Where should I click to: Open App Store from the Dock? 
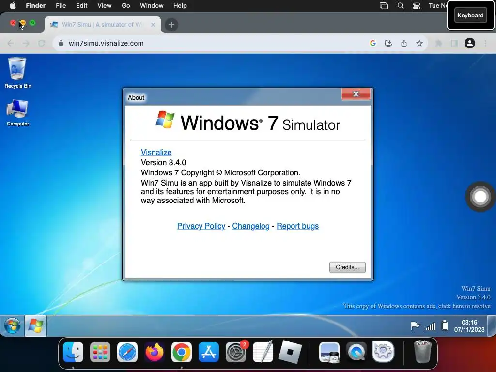[209, 352]
